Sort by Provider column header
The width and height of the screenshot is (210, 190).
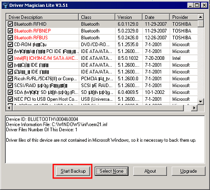(184, 17)
